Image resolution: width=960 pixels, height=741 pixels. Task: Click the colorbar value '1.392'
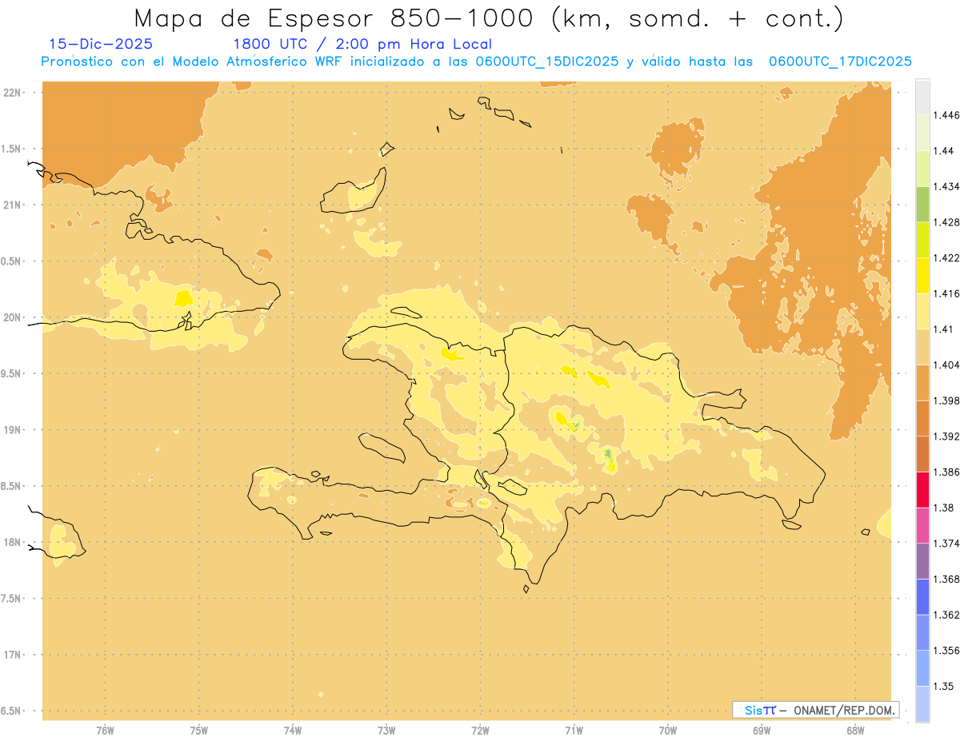[946, 436]
